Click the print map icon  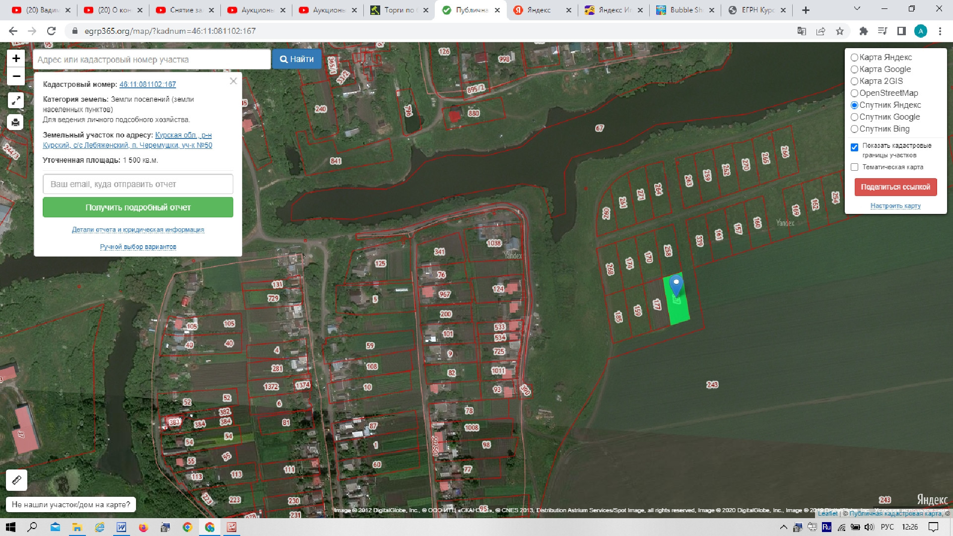click(16, 122)
